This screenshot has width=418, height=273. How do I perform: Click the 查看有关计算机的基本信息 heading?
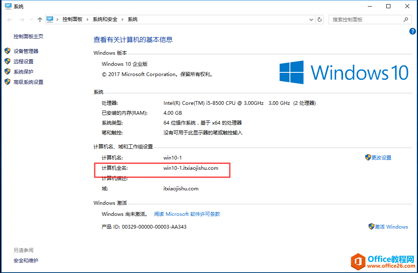click(133, 39)
